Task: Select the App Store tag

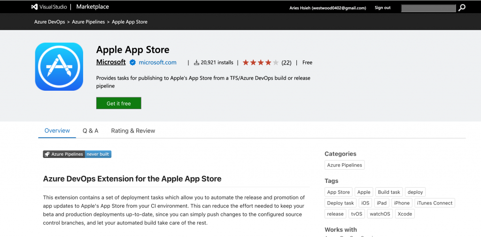Action: coord(338,192)
